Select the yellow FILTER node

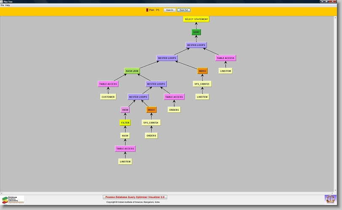[x=125, y=123]
